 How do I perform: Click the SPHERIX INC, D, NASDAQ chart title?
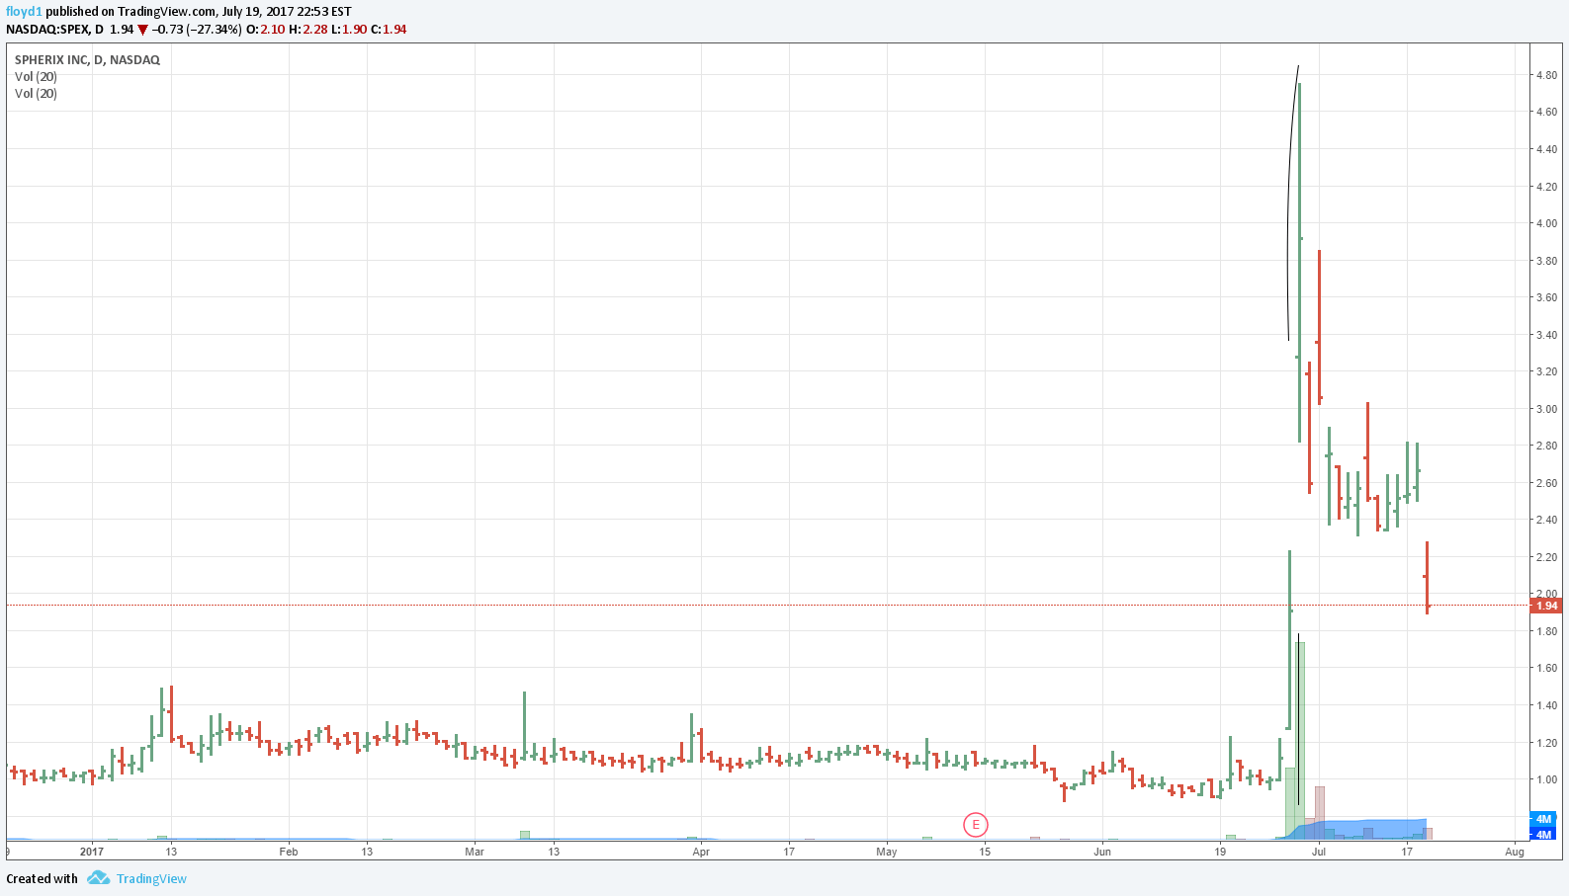87,60
